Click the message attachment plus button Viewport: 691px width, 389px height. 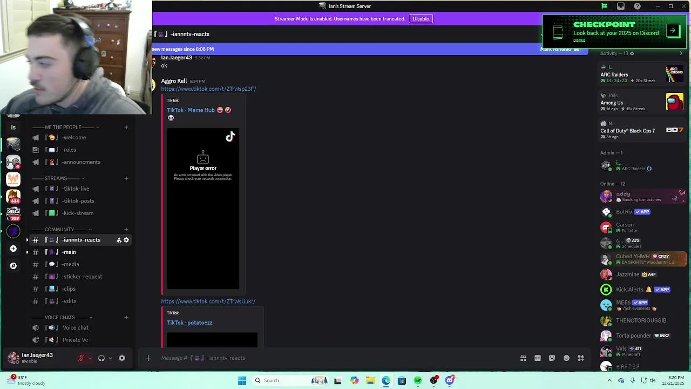pos(148,358)
